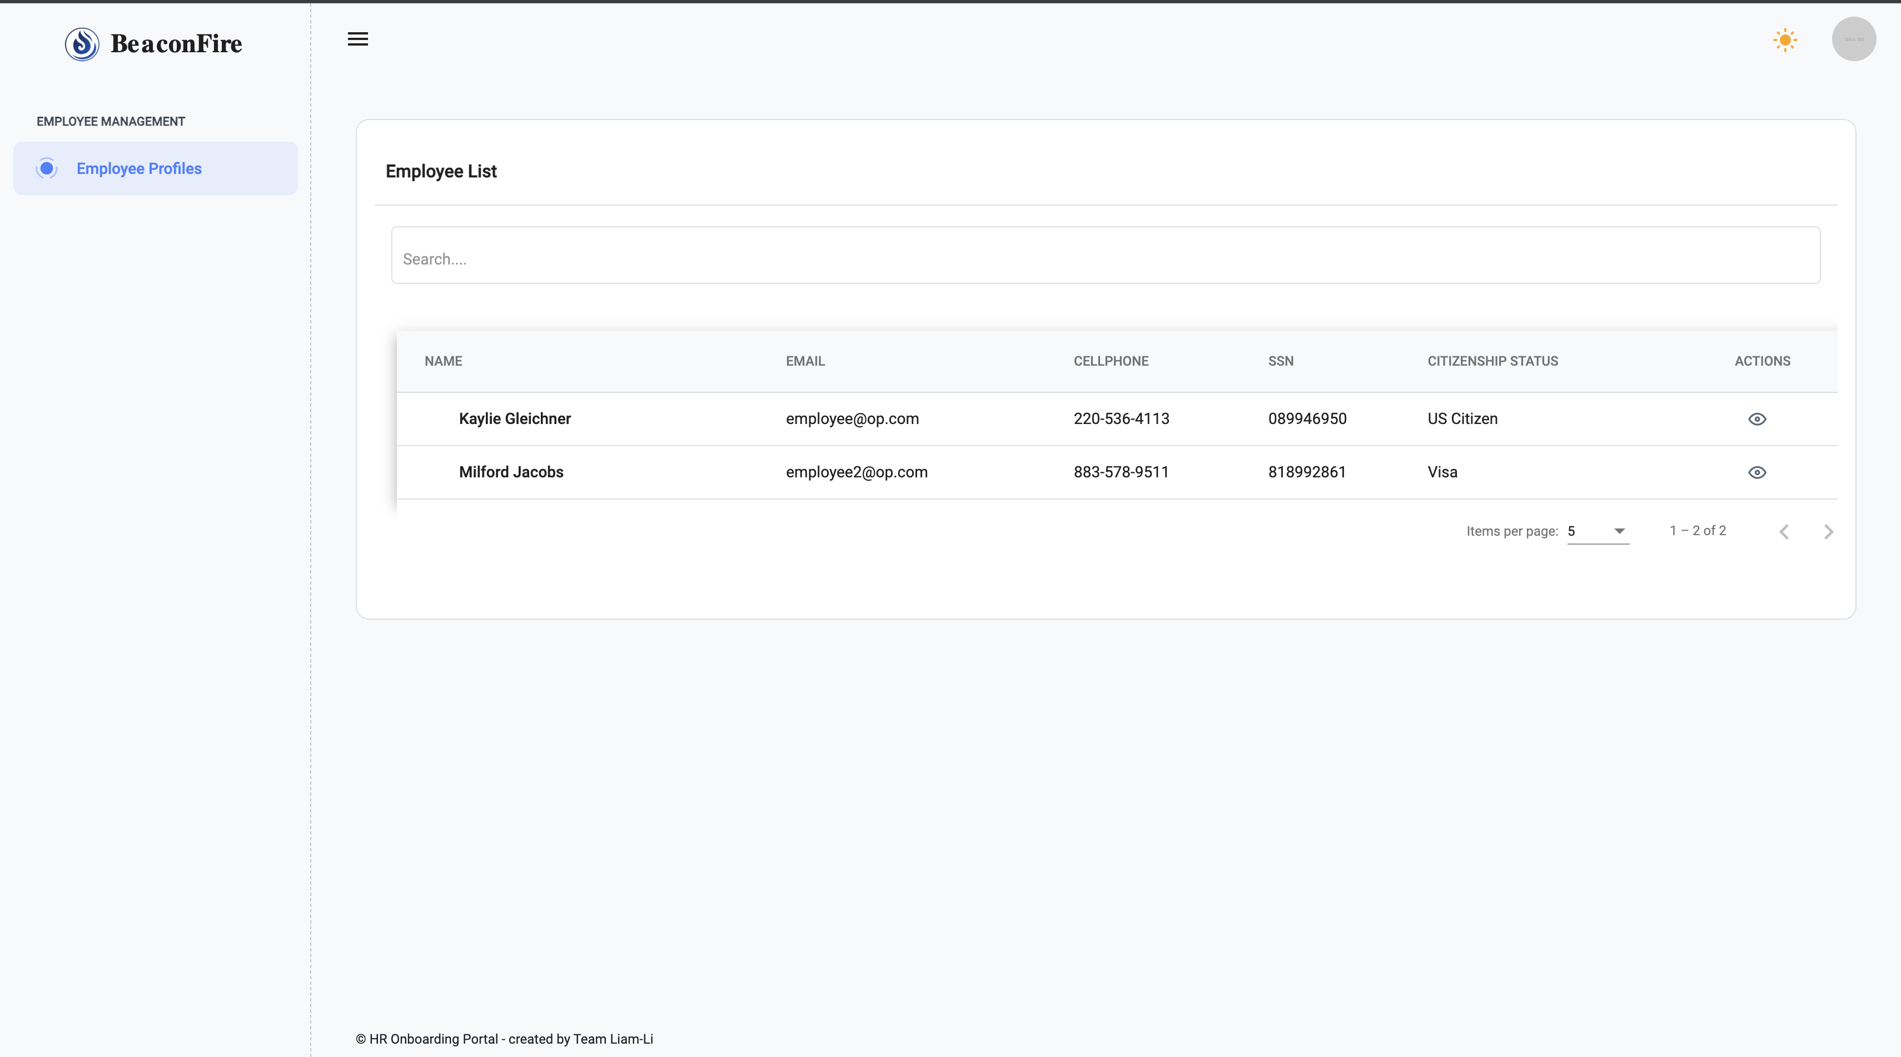Image resolution: width=1901 pixels, height=1057 pixels.
Task: Click the BeaconFire brand name text
Action: [176, 43]
